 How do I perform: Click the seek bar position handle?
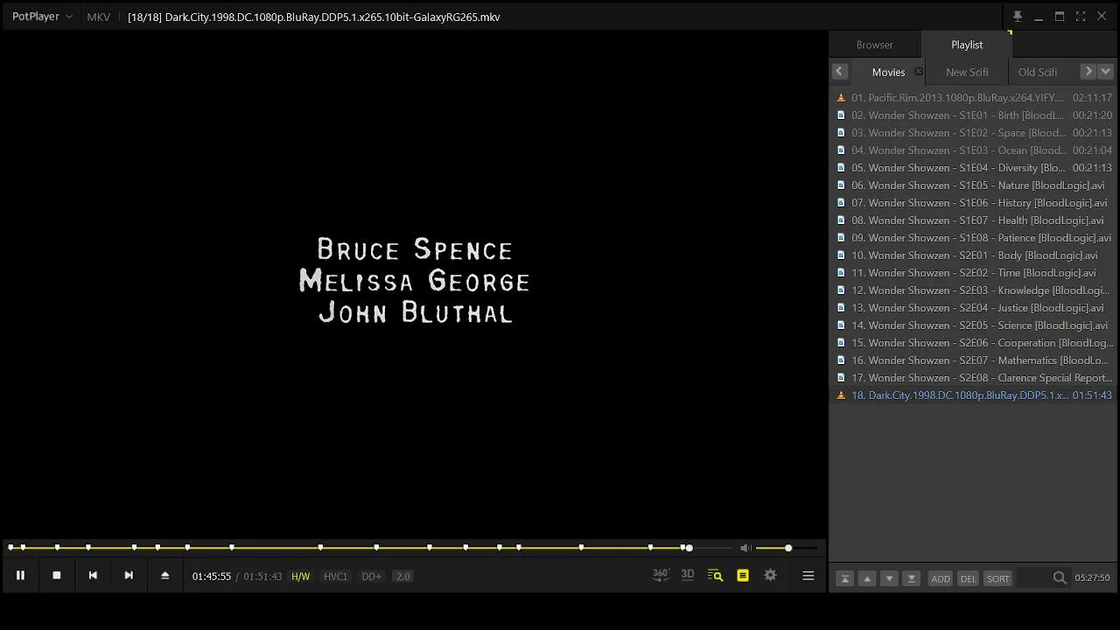[x=689, y=548]
